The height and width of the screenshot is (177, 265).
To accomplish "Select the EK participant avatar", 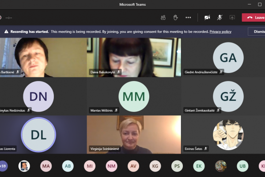I will pos(199,166).
